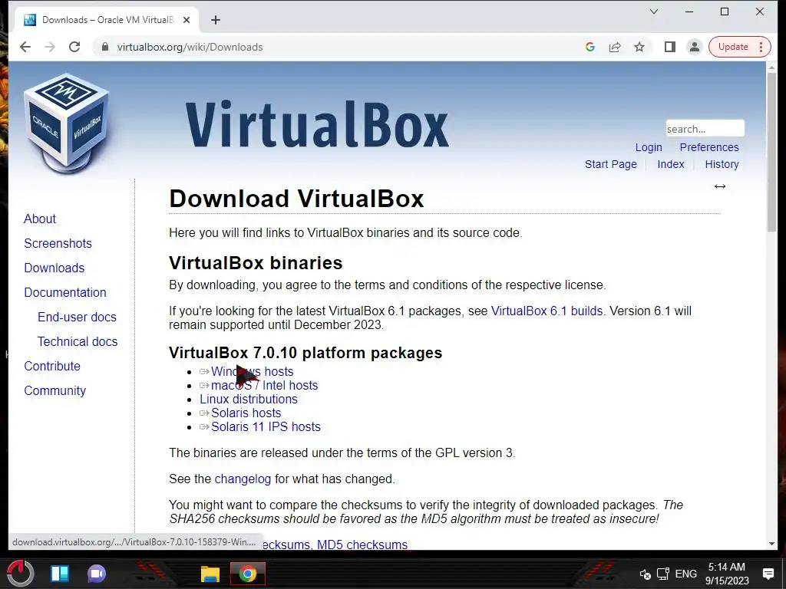Open About in the sidebar

(40, 219)
